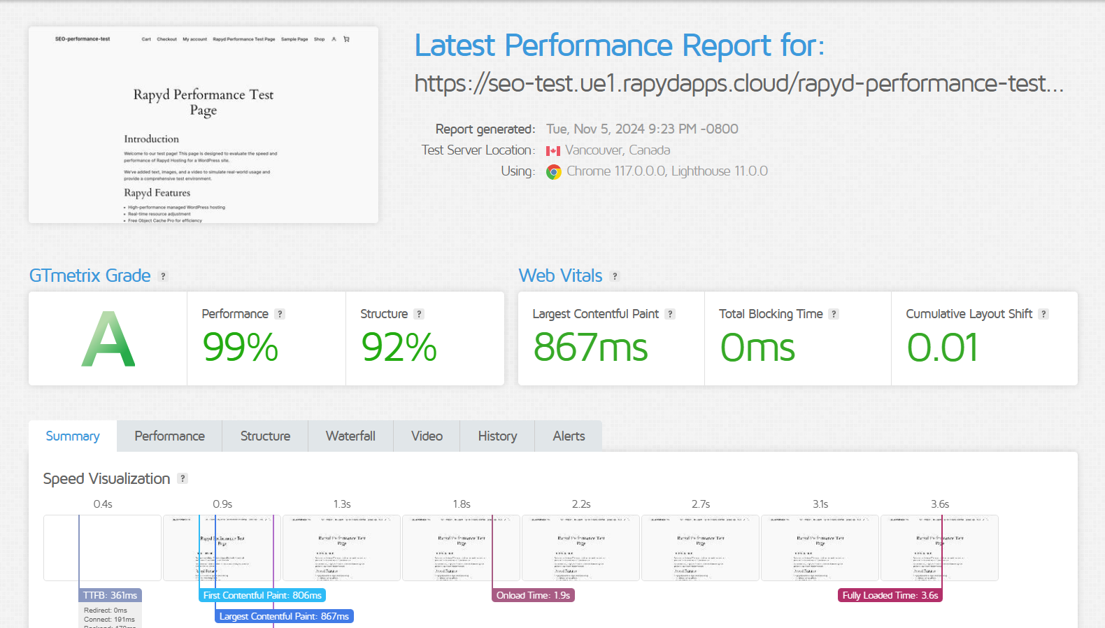Click the page screenshot thumbnail
The height and width of the screenshot is (628, 1105).
(204, 125)
